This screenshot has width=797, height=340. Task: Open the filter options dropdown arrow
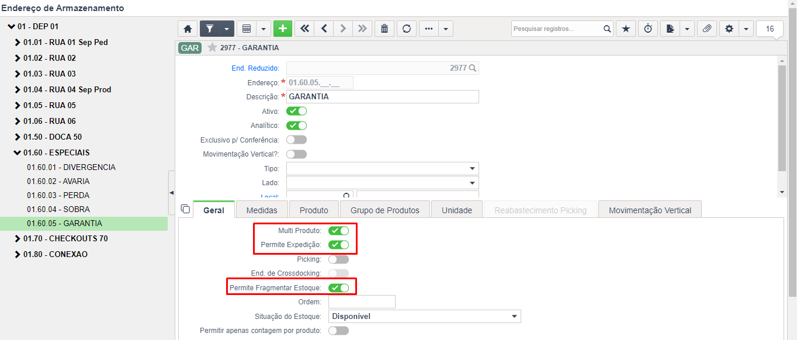coord(227,28)
